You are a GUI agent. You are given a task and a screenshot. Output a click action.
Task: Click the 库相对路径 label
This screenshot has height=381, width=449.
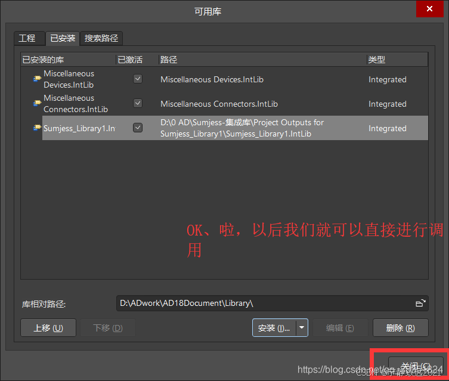(x=44, y=304)
